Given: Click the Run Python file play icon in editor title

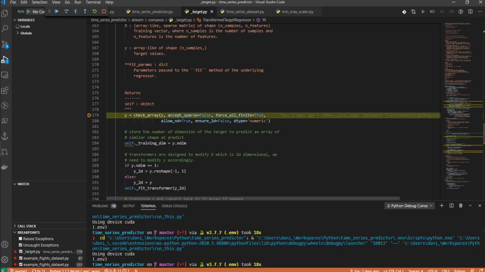Looking at the screenshot, I should click(x=423, y=12).
